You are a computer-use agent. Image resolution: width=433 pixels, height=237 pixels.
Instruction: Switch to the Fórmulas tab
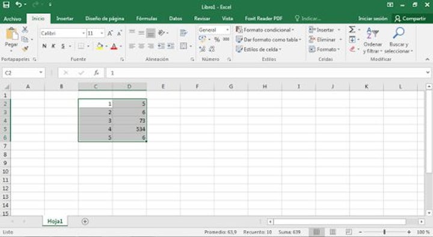point(147,19)
